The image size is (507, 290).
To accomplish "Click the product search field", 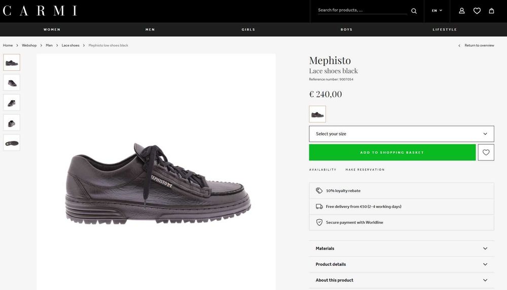I will pos(361,10).
